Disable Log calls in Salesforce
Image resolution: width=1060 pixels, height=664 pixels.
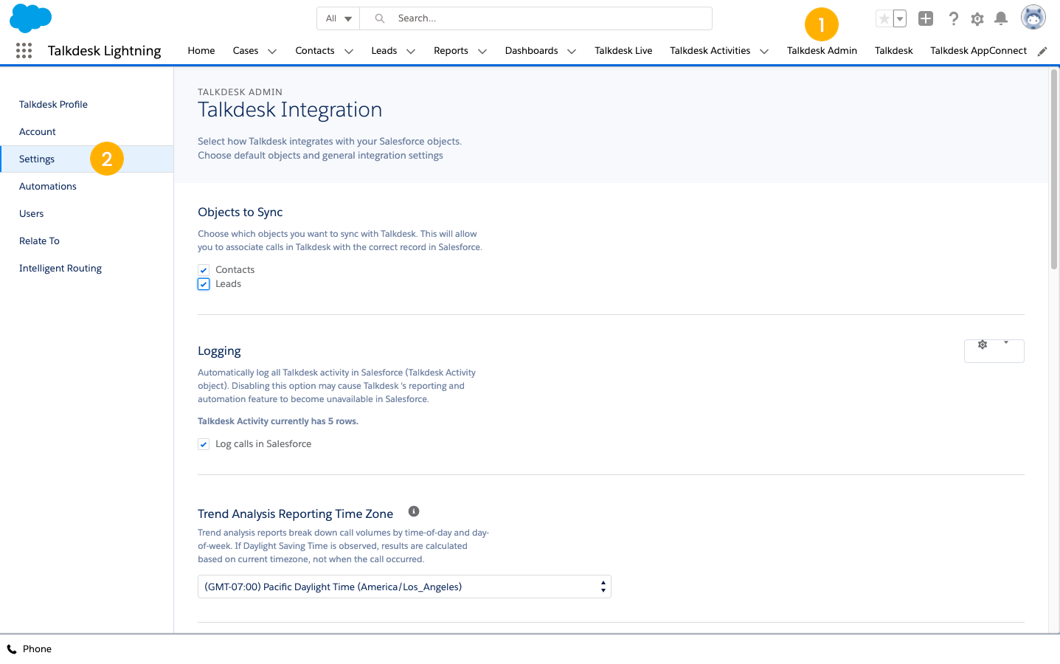tap(204, 443)
